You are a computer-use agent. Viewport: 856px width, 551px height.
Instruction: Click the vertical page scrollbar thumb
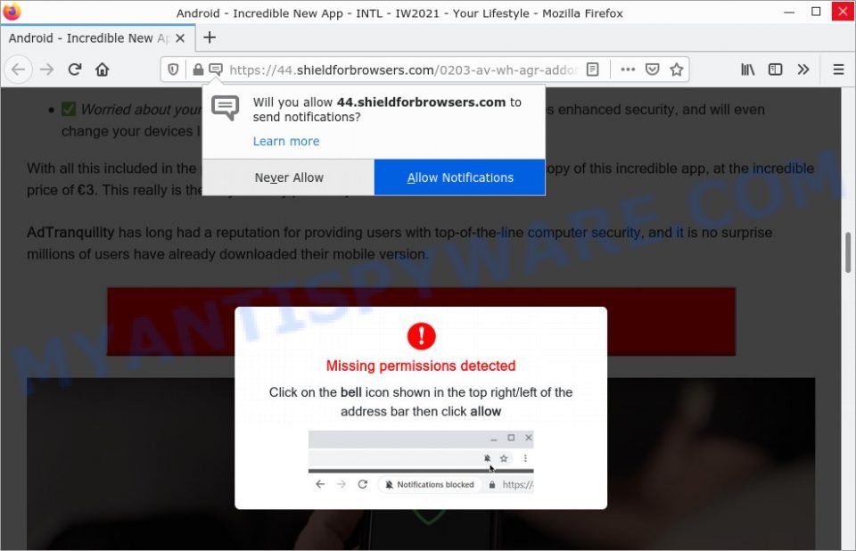848,252
